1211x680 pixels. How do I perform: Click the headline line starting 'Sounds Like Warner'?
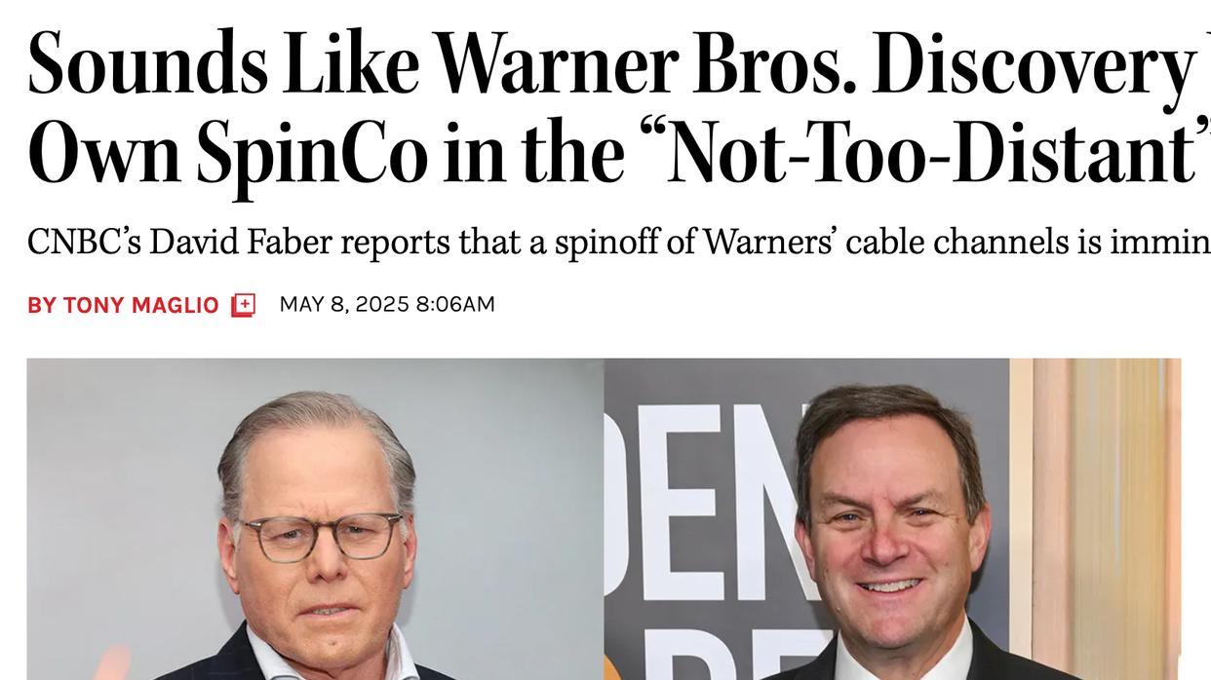(605, 64)
